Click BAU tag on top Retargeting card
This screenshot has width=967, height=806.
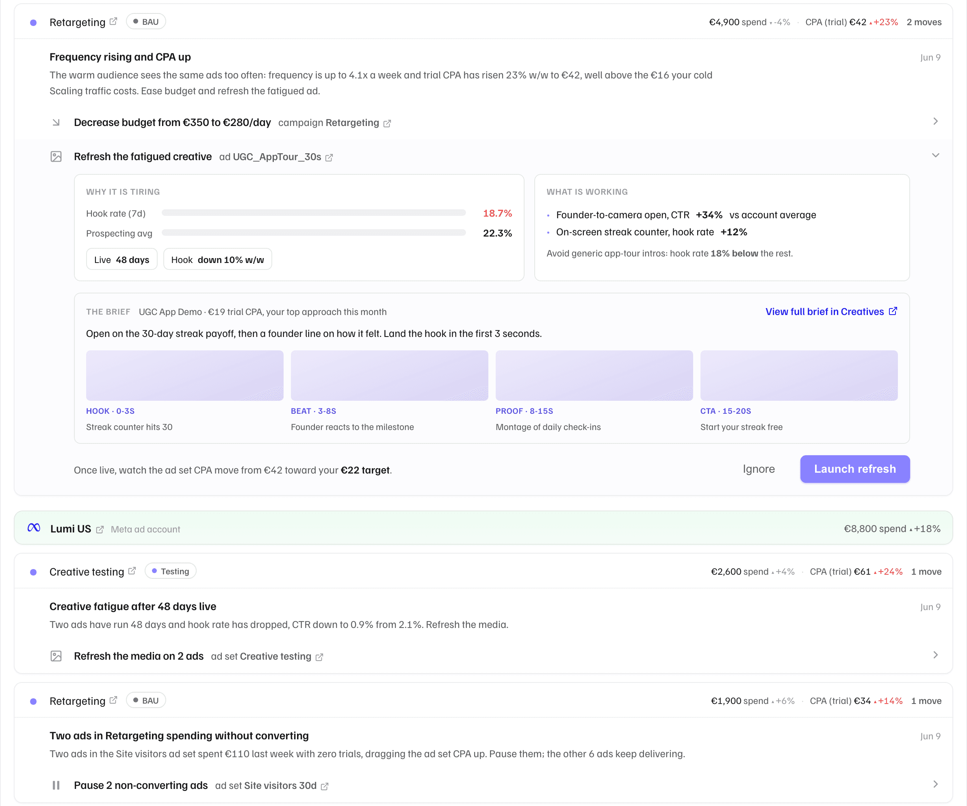[x=146, y=22]
